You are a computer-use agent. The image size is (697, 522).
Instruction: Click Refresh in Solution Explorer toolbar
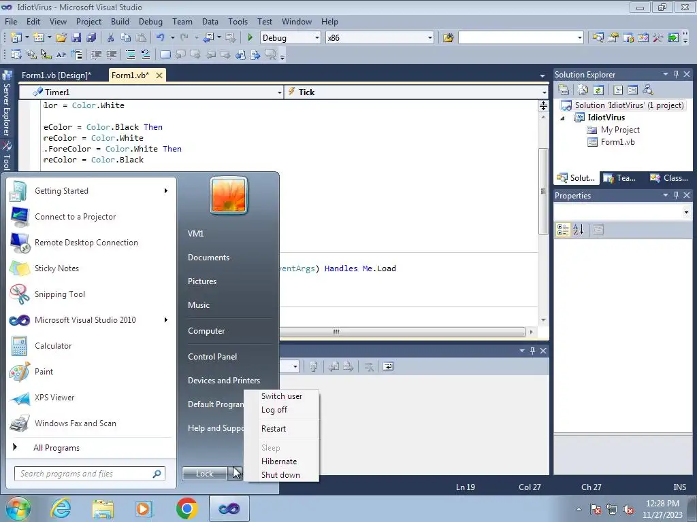(x=598, y=90)
